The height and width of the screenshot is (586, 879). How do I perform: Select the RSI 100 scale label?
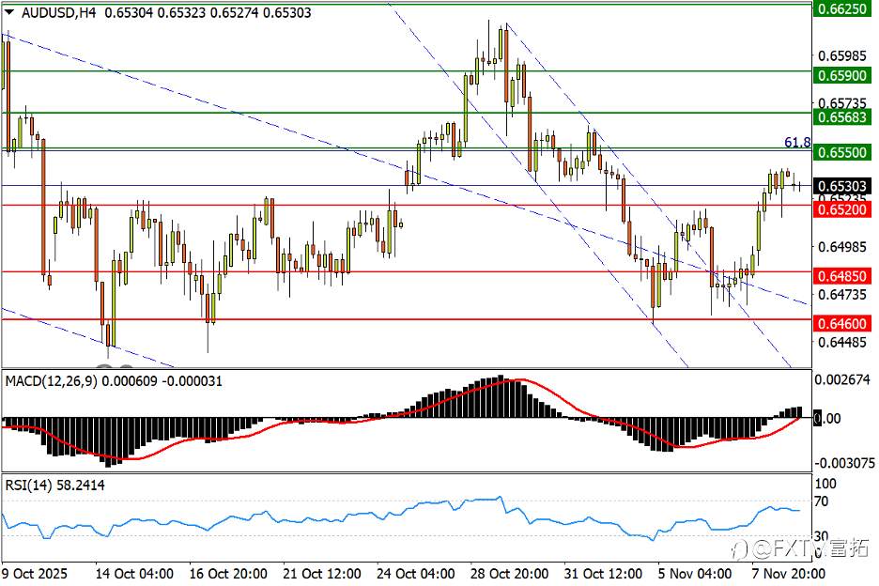tap(825, 484)
